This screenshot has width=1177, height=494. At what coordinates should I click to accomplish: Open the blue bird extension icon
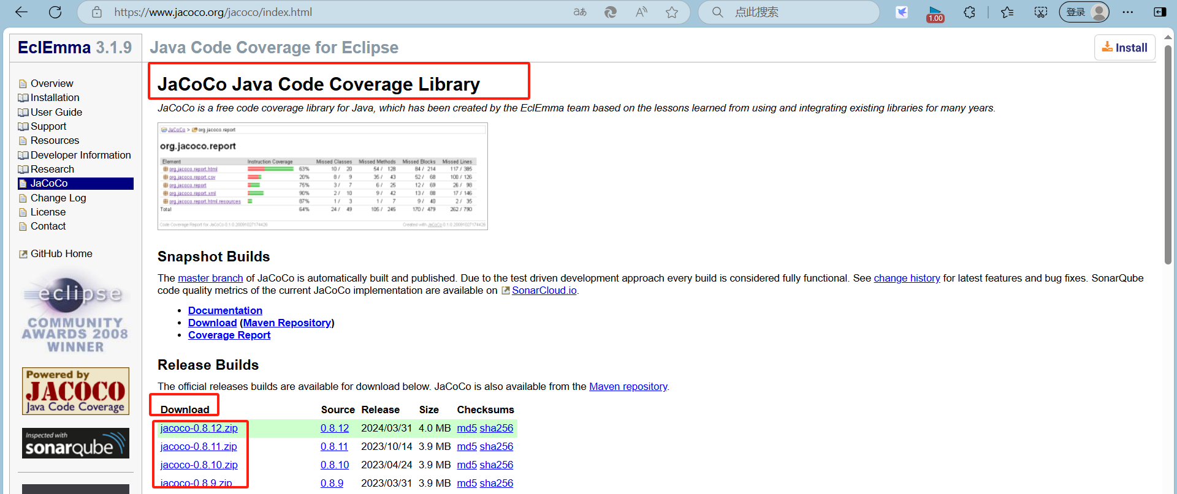tap(902, 12)
